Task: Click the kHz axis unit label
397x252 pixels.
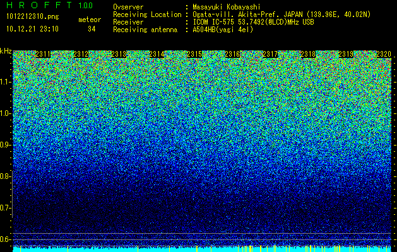Action: 6,51
